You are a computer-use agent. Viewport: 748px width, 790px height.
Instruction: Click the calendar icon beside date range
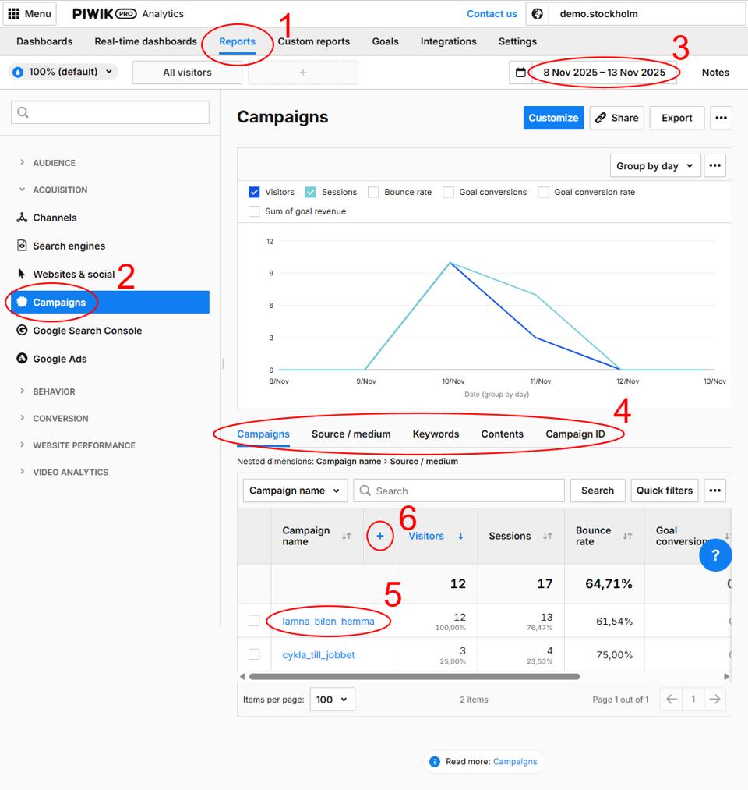[x=520, y=73]
